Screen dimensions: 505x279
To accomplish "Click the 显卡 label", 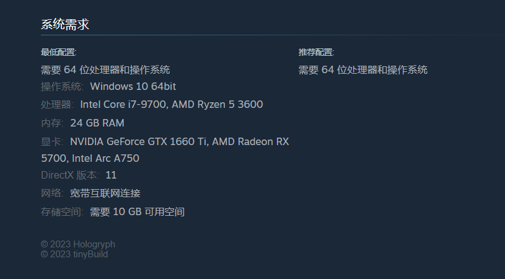I will pos(52,142).
